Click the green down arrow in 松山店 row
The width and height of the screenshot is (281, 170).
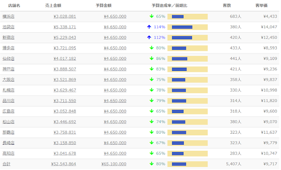(x=151, y=121)
